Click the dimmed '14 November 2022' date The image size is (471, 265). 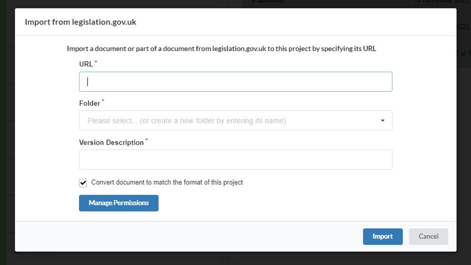441,1
